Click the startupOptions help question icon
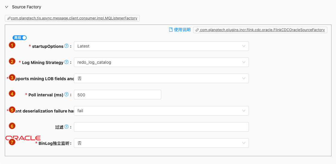The height and width of the screenshot is (164, 336). point(66,46)
